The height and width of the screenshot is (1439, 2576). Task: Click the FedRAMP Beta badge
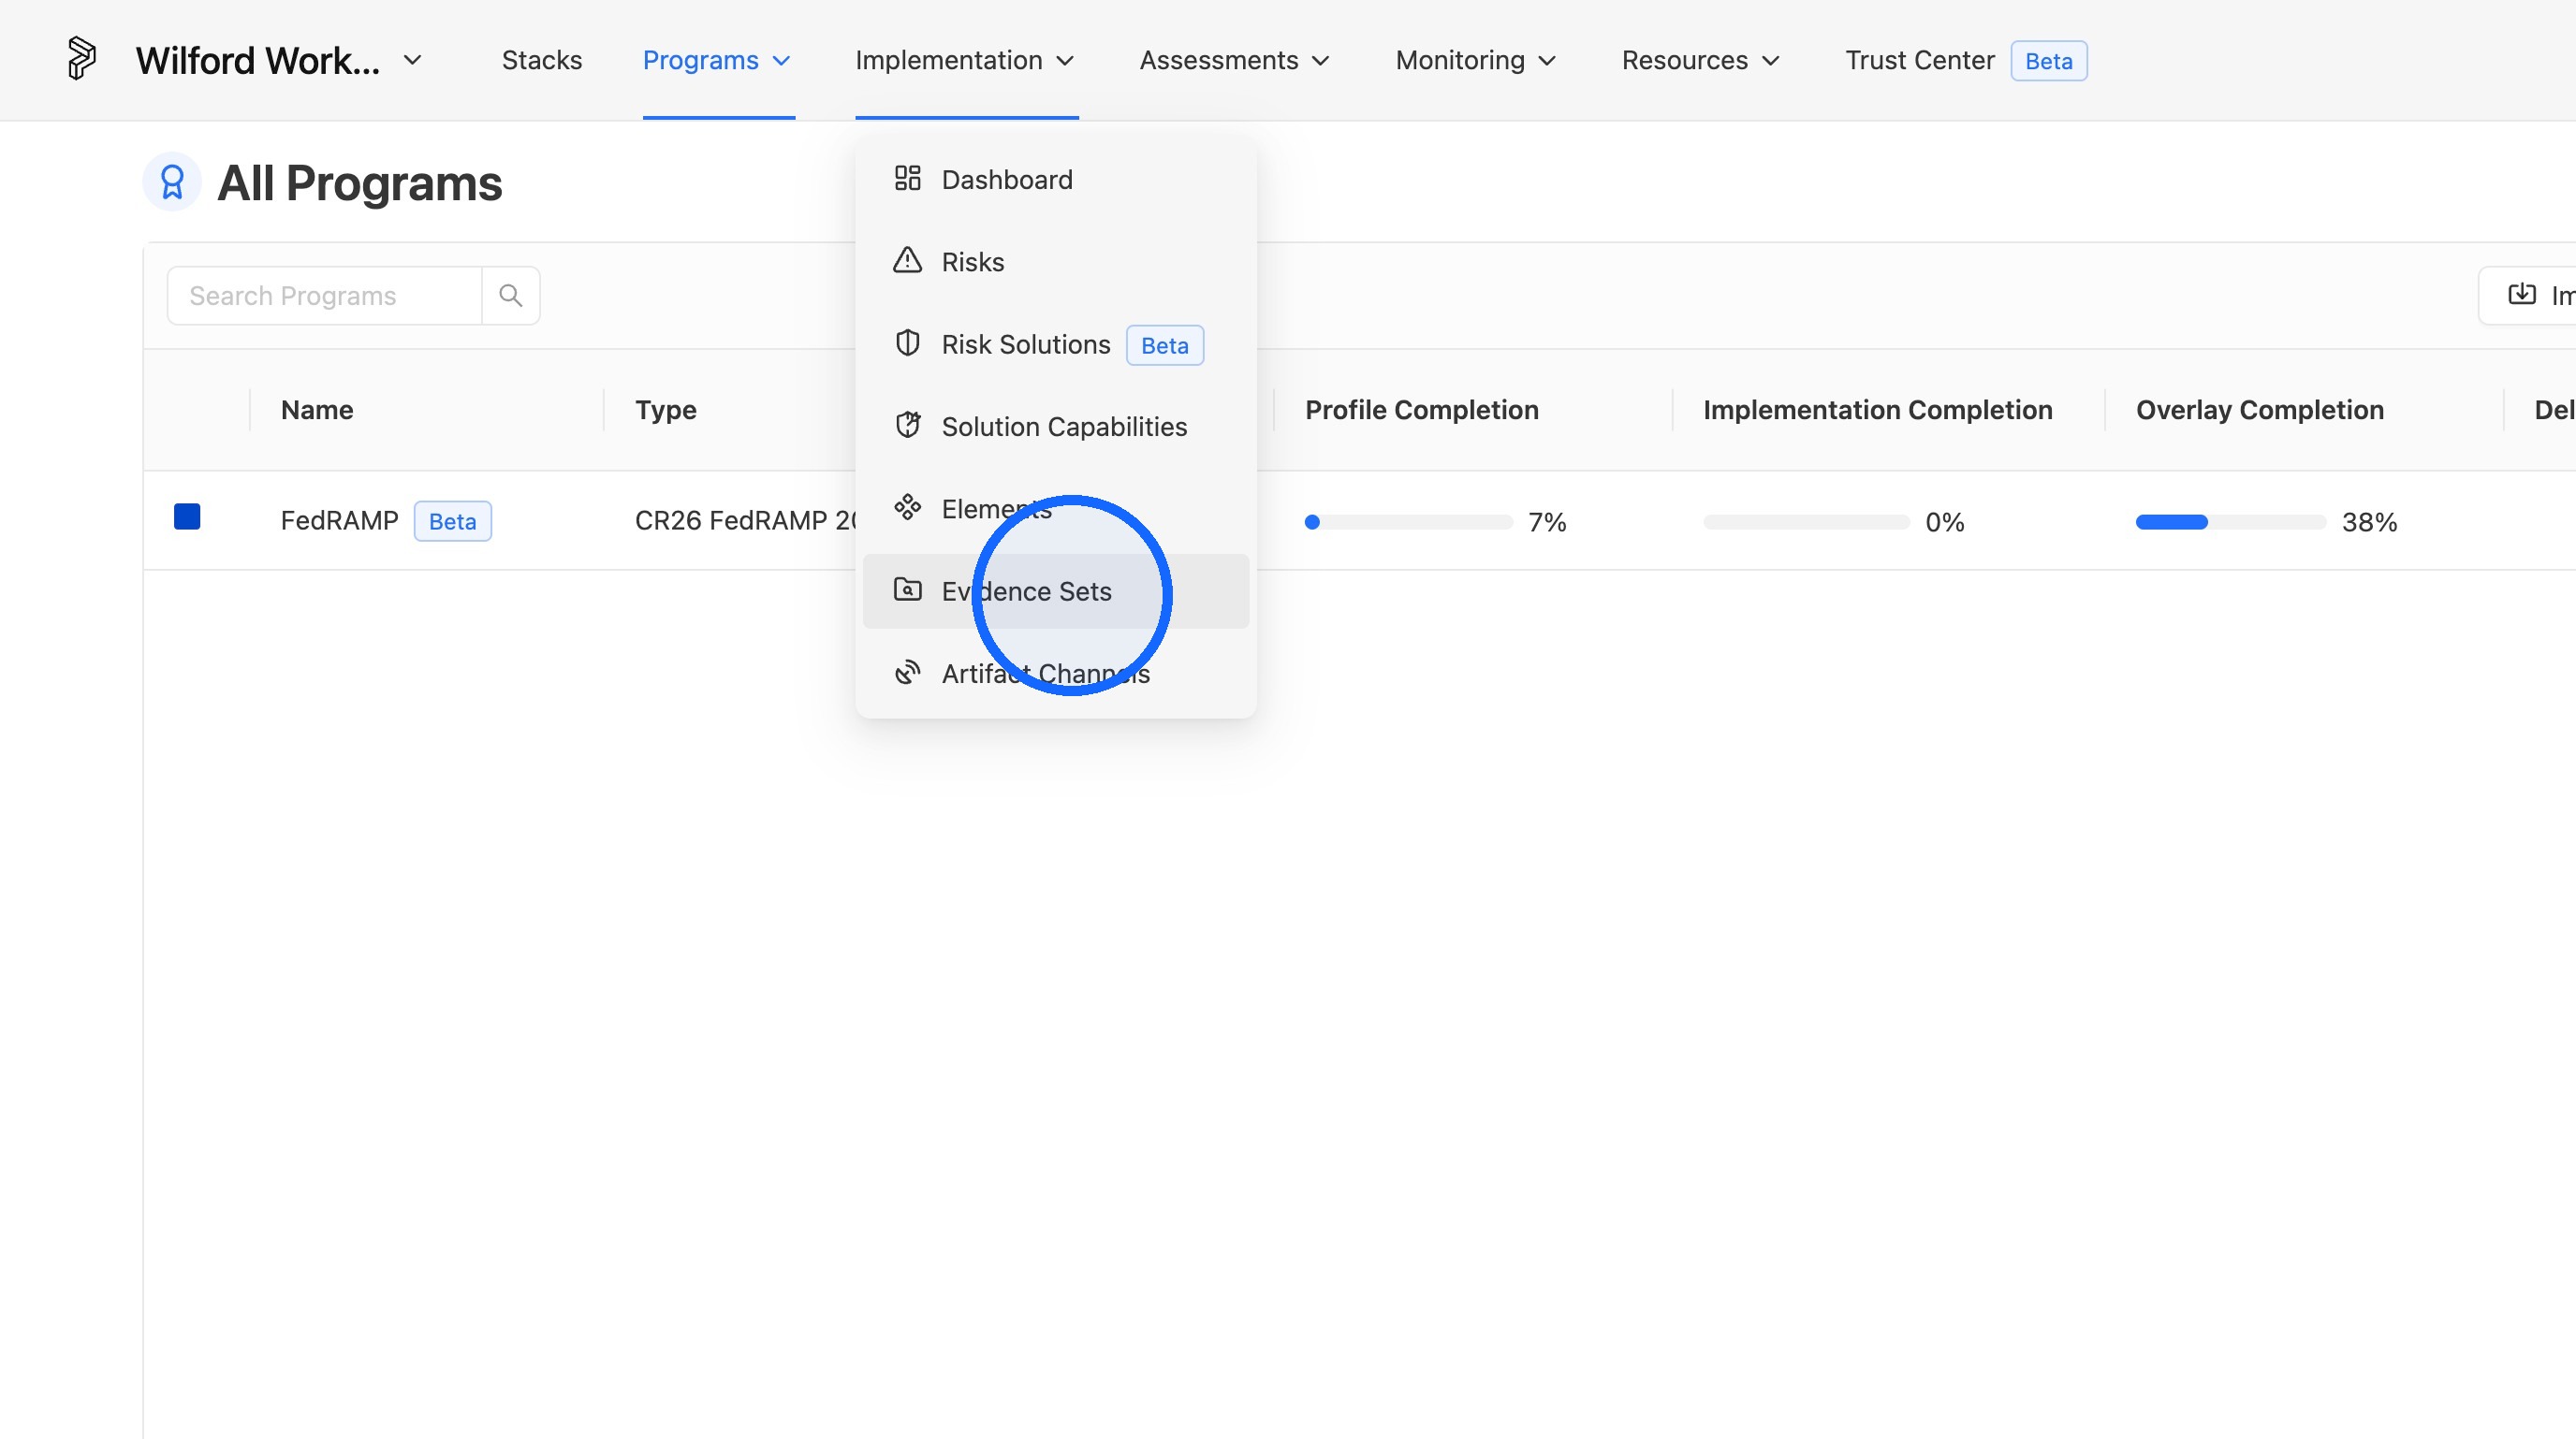point(453,522)
